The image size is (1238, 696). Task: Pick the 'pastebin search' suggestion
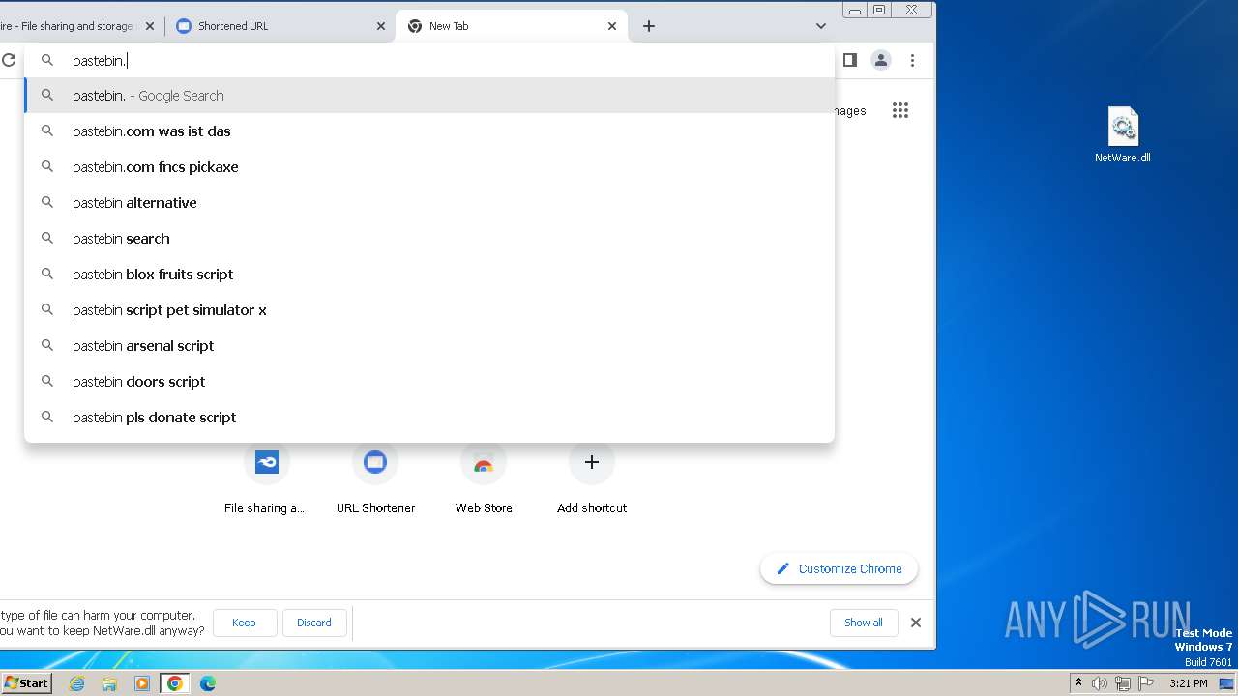[429, 239]
